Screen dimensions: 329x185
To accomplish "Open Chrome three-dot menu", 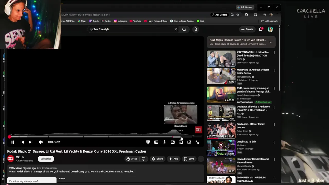I will tap(277, 15).
